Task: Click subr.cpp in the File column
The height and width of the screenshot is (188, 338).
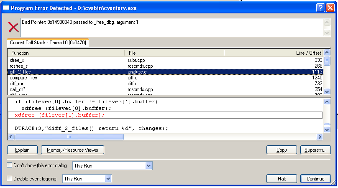Action: pyautogui.click(x=136, y=60)
